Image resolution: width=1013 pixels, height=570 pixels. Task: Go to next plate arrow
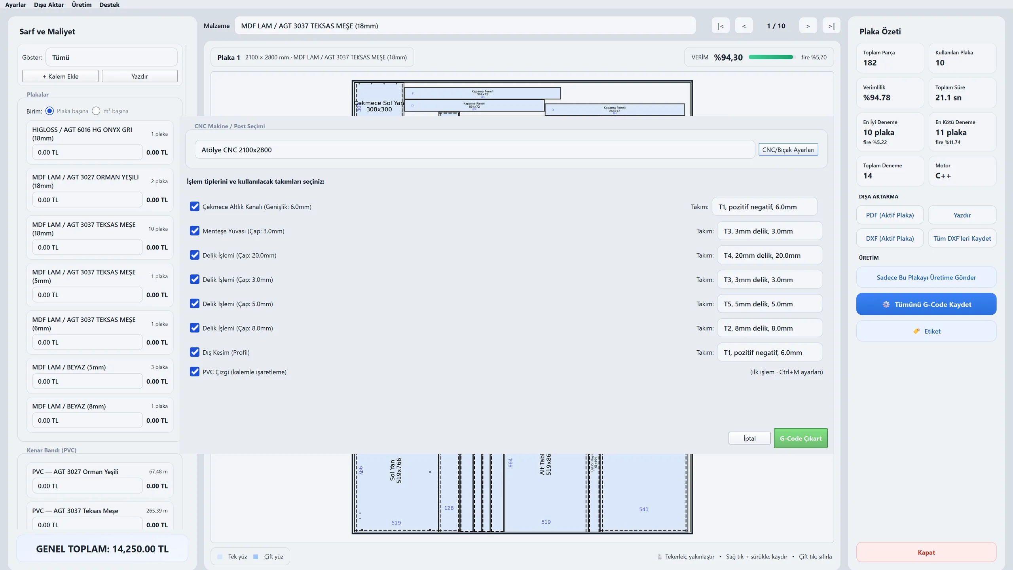pos(808,26)
